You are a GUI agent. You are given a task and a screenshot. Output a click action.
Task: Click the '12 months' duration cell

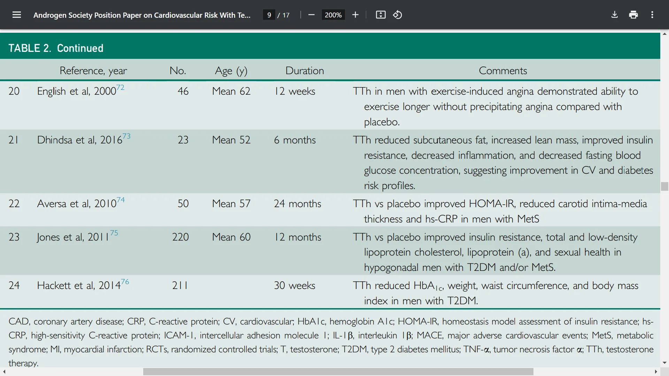(298, 237)
